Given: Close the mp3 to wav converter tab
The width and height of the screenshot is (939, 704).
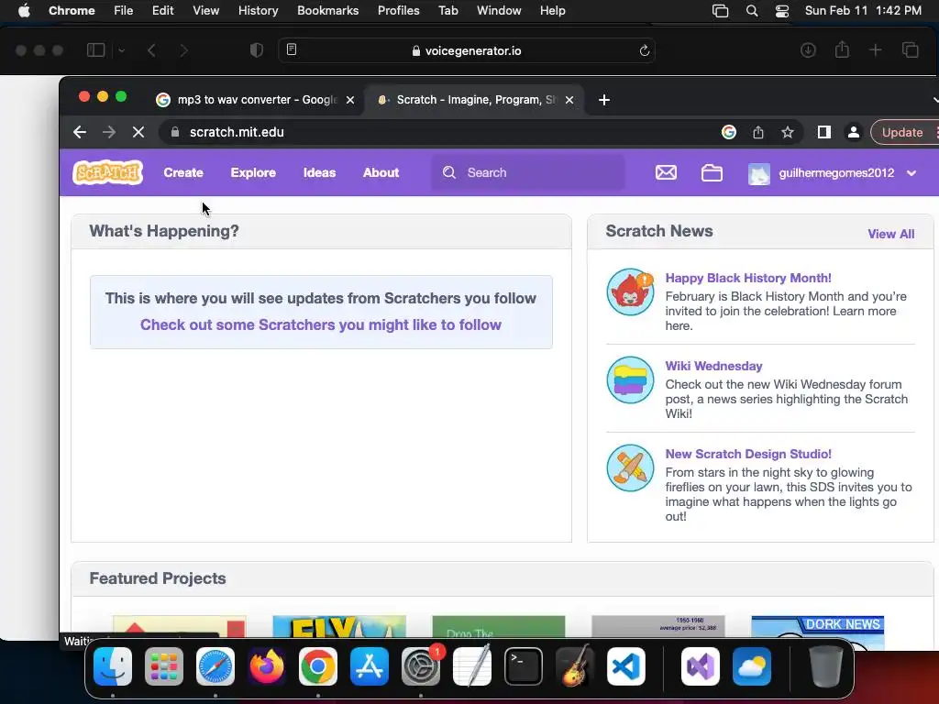Looking at the screenshot, I should pos(350,100).
